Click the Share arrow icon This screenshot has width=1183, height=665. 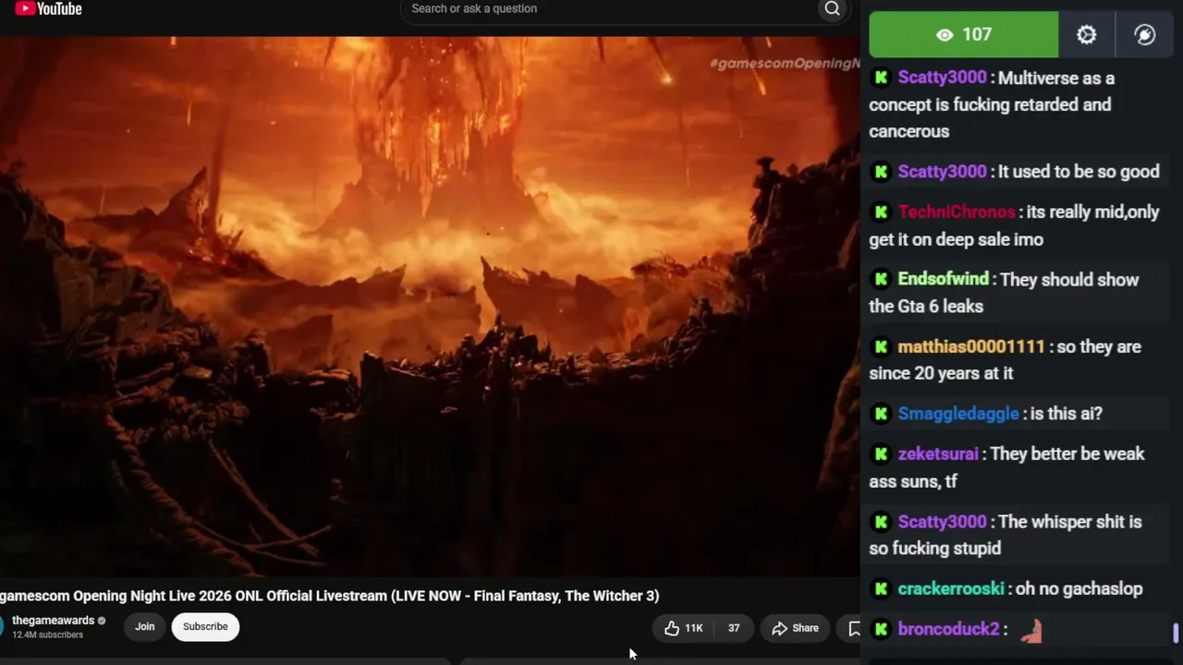coord(779,628)
